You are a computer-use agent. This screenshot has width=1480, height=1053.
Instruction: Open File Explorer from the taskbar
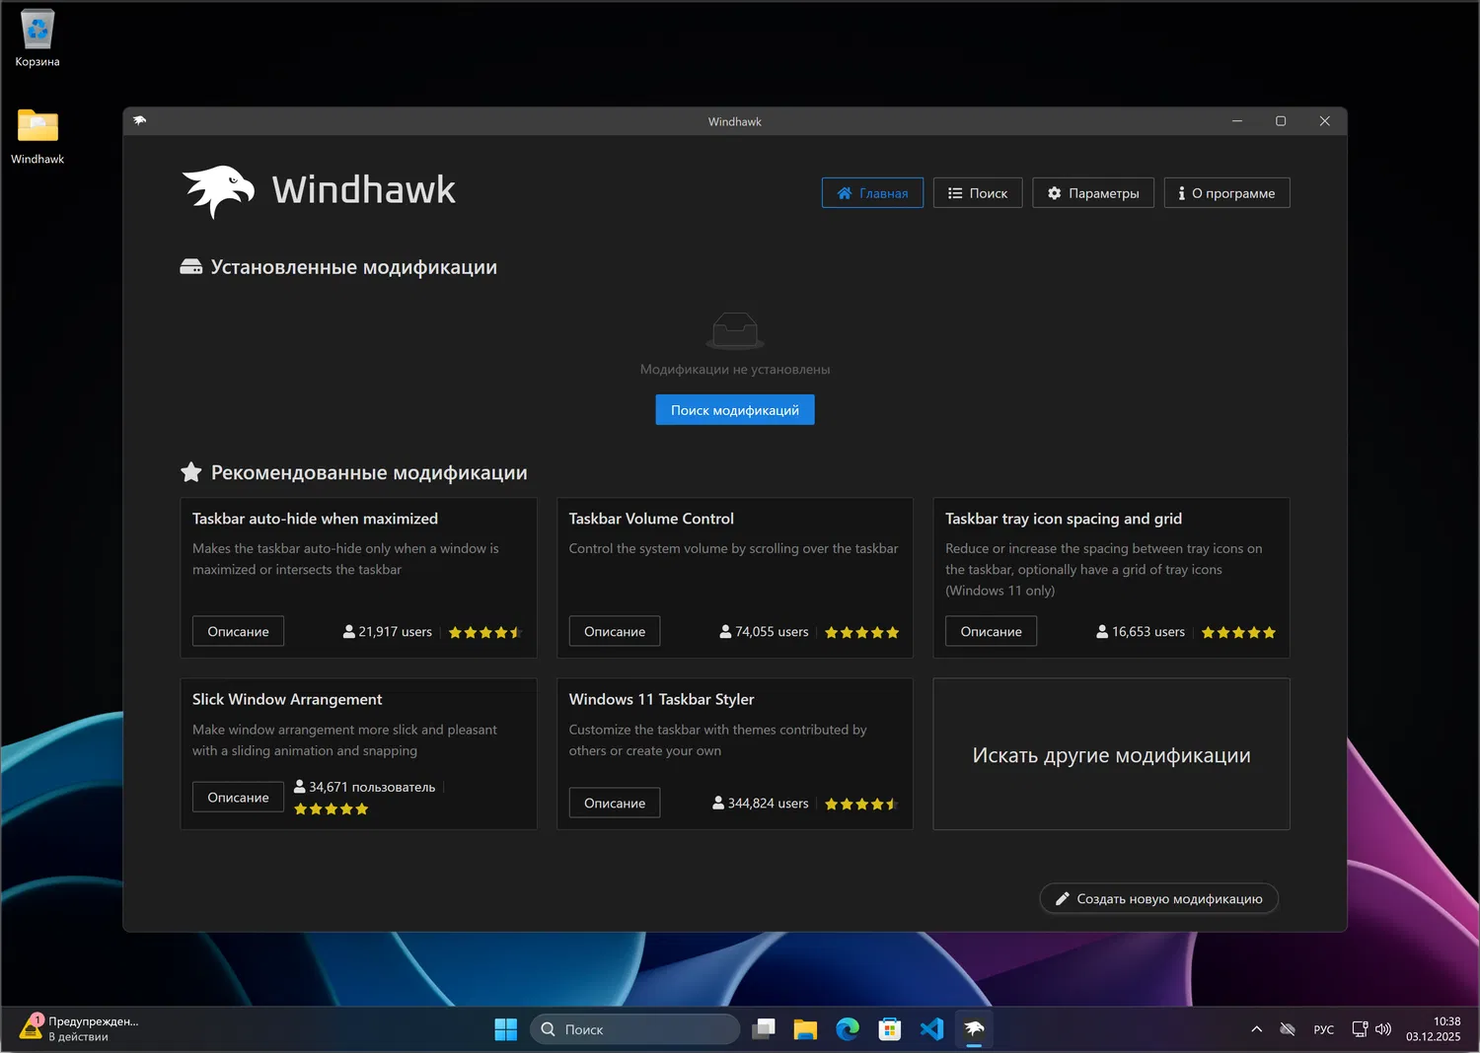pyautogui.click(x=805, y=1029)
